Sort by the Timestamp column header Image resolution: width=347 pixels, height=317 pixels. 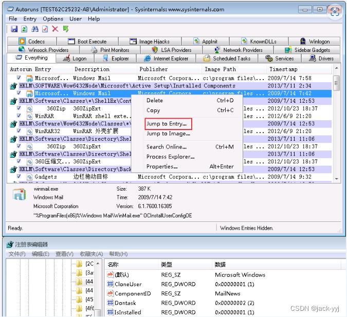[299, 69]
